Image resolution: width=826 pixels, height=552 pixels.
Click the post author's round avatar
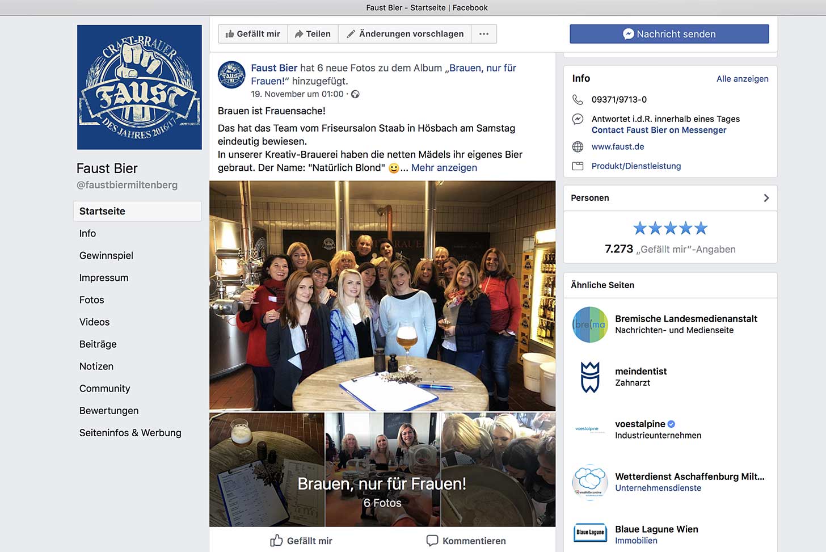231,75
